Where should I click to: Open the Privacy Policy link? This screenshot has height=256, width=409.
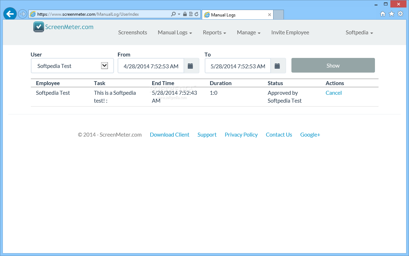click(x=241, y=135)
